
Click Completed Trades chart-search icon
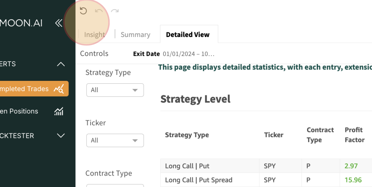59,89
